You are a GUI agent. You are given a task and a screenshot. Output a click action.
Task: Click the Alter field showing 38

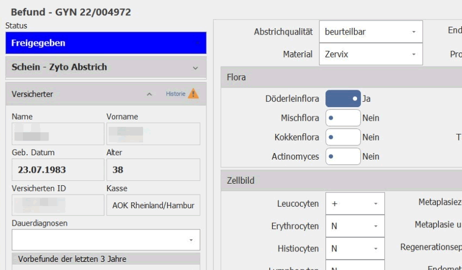coord(152,169)
